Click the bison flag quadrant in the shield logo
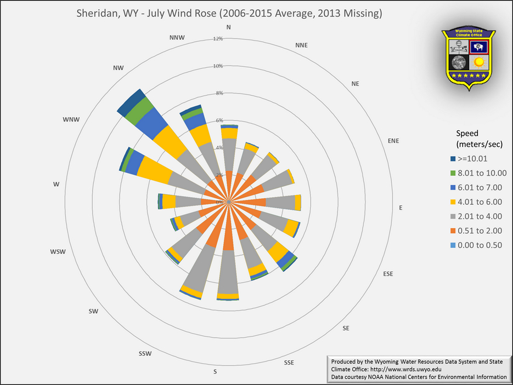The image size is (513, 385). pyautogui.click(x=479, y=47)
